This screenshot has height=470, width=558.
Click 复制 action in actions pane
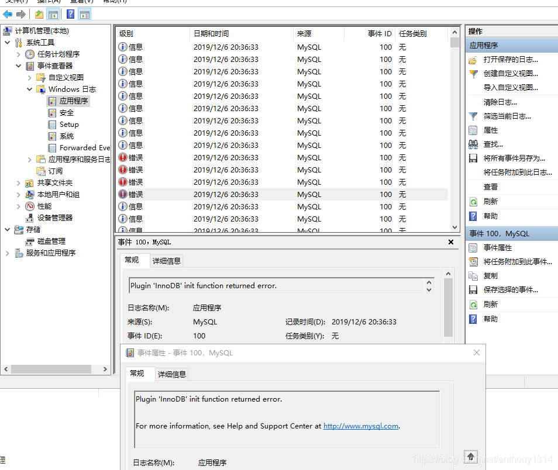point(490,276)
